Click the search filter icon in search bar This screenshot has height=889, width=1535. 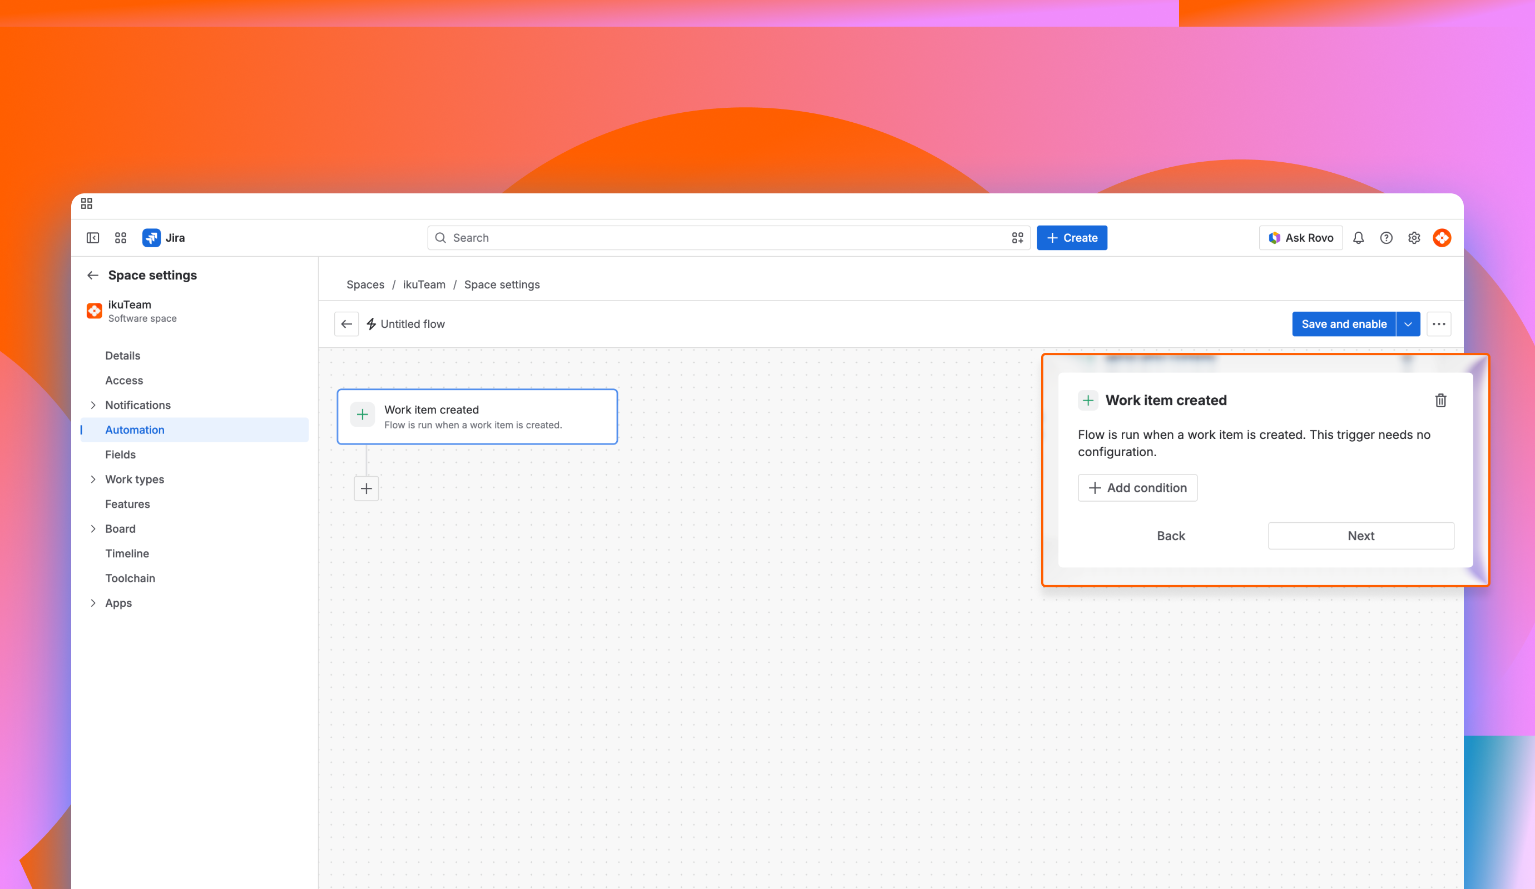click(x=1017, y=238)
